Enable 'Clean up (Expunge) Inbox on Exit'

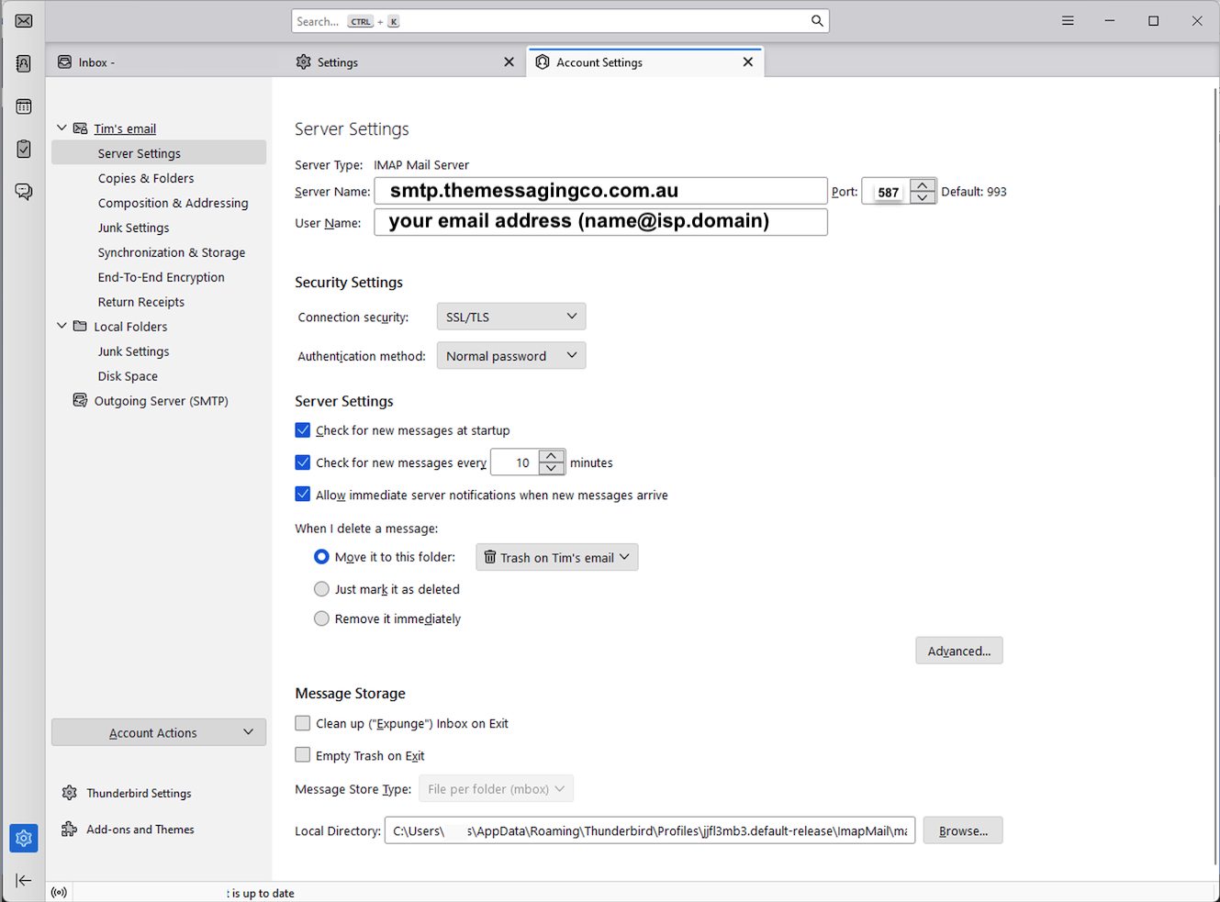[x=303, y=723]
